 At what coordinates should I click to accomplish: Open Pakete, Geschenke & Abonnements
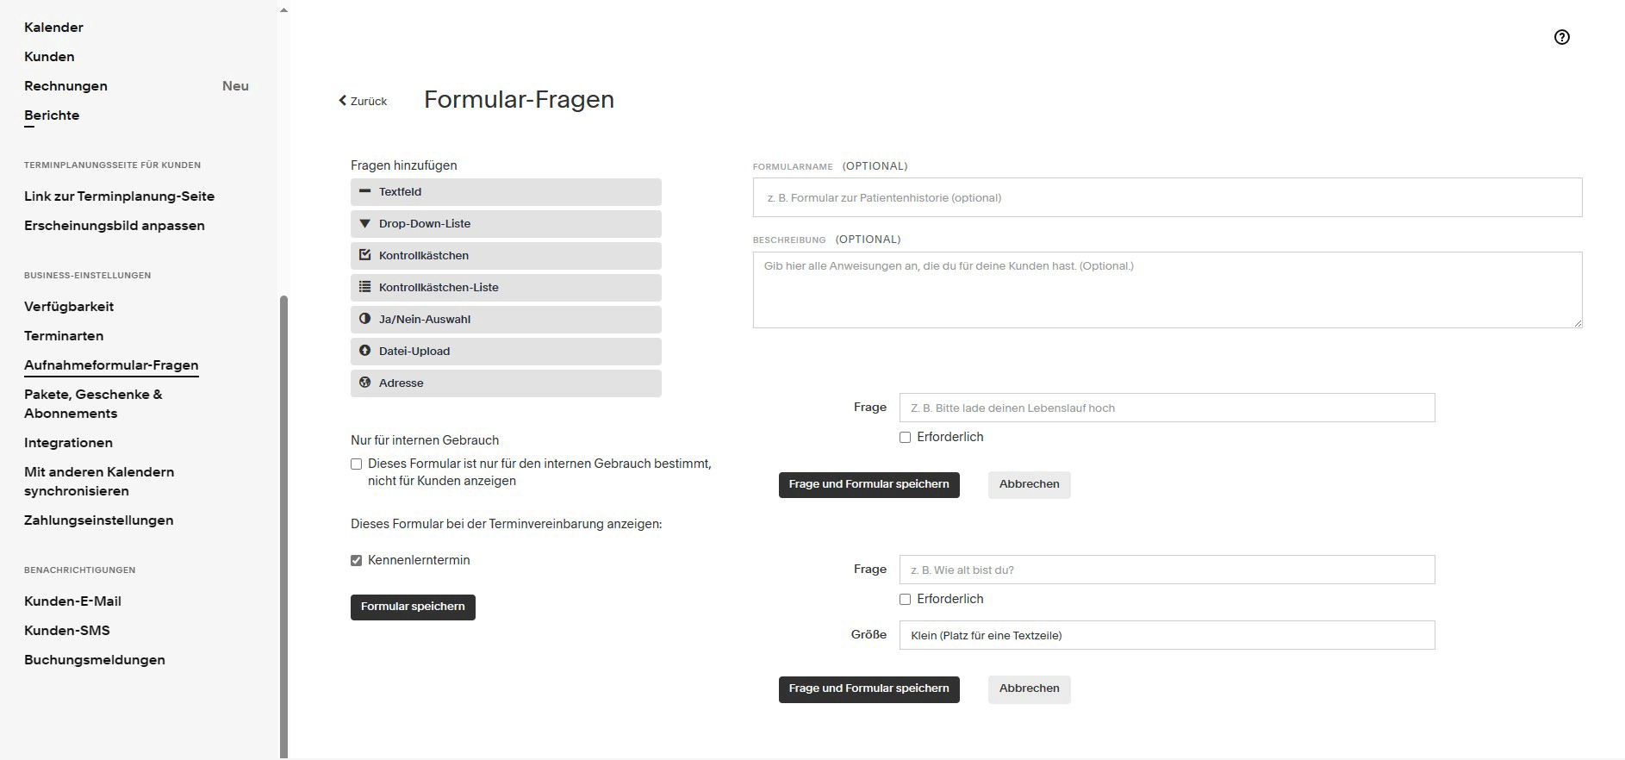coord(93,404)
